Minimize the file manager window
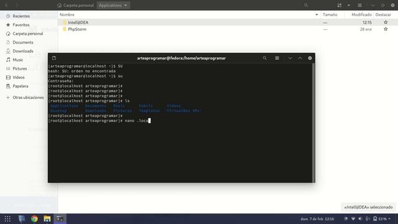398x224 pixels. point(373,5)
